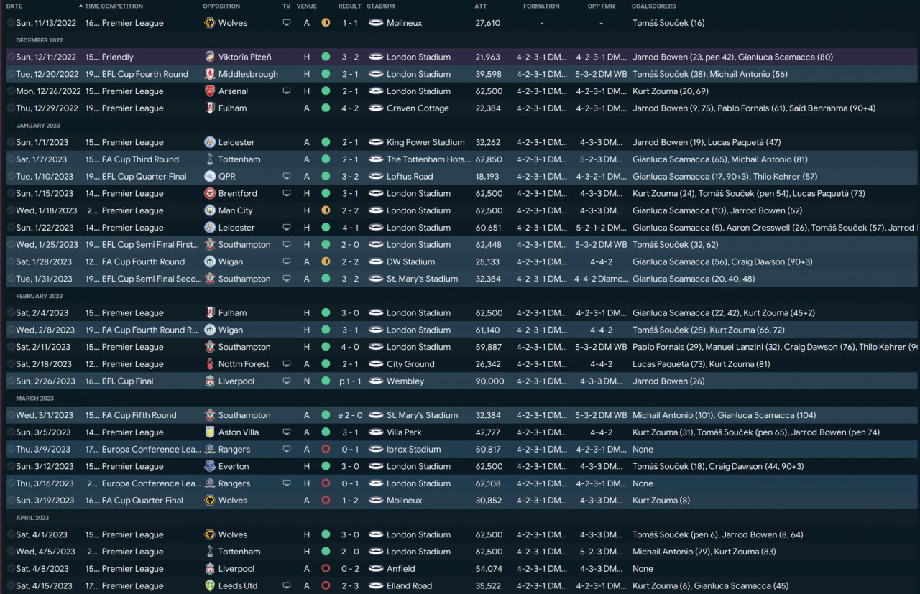The width and height of the screenshot is (920, 594).
Task: Open the Elland Road stadium link
Action: (409, 586)
